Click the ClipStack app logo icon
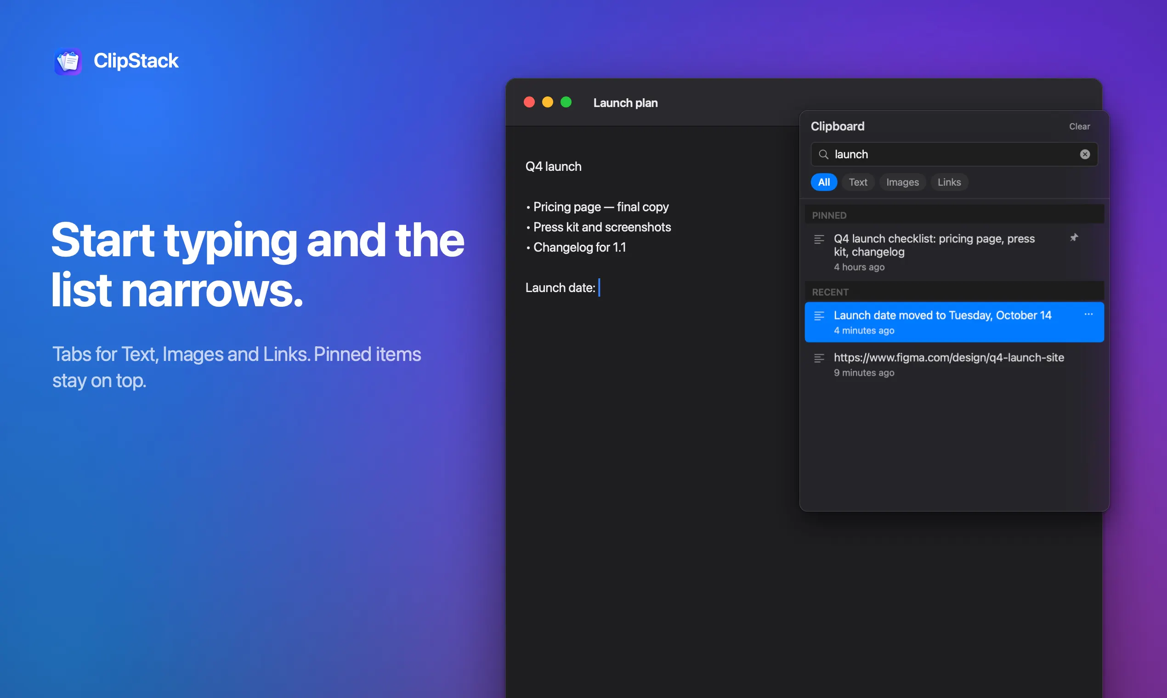Viewport: 1167px width, 698px height. point(68,61)
